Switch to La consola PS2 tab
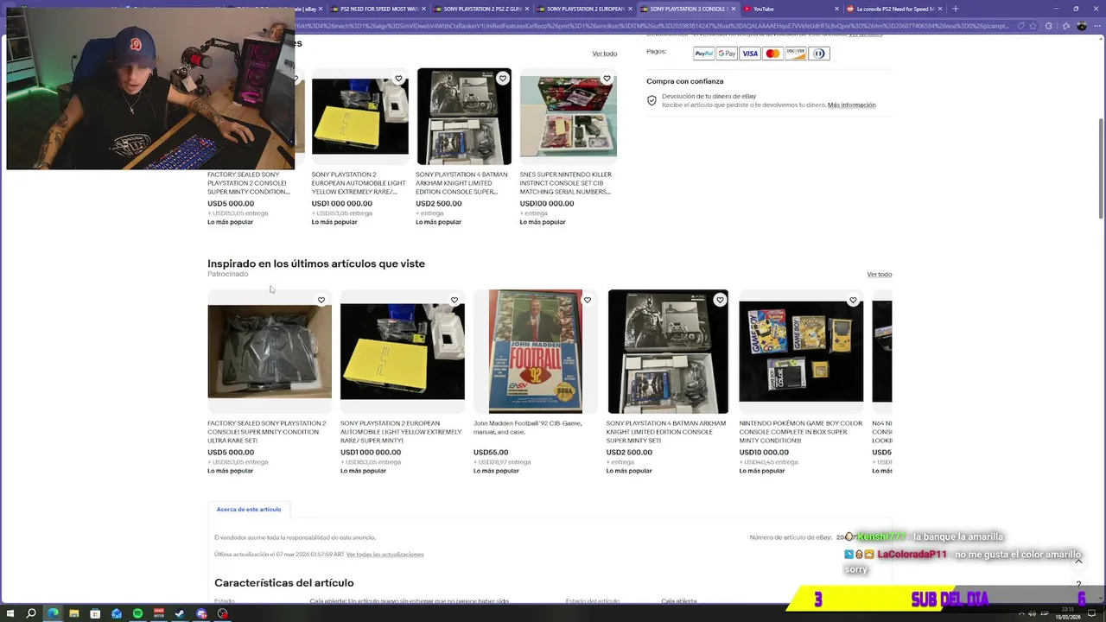Image resolution: width=1106 pixels, height=622 pixels. point(894,9)
